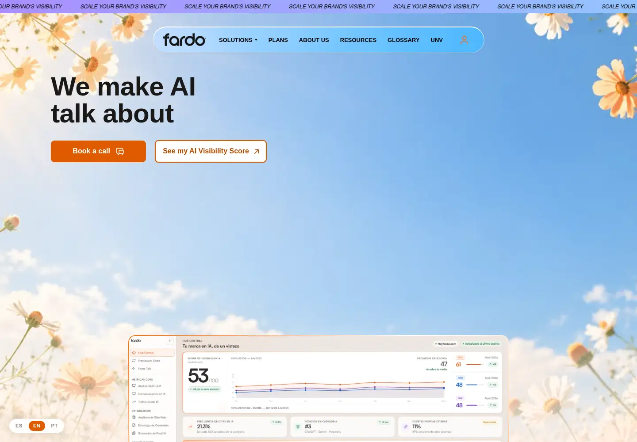The width and height of the screenshot is (637, 442).
Task: Click the purple LLM score 48 progress bar
Action: coord(476,405)
